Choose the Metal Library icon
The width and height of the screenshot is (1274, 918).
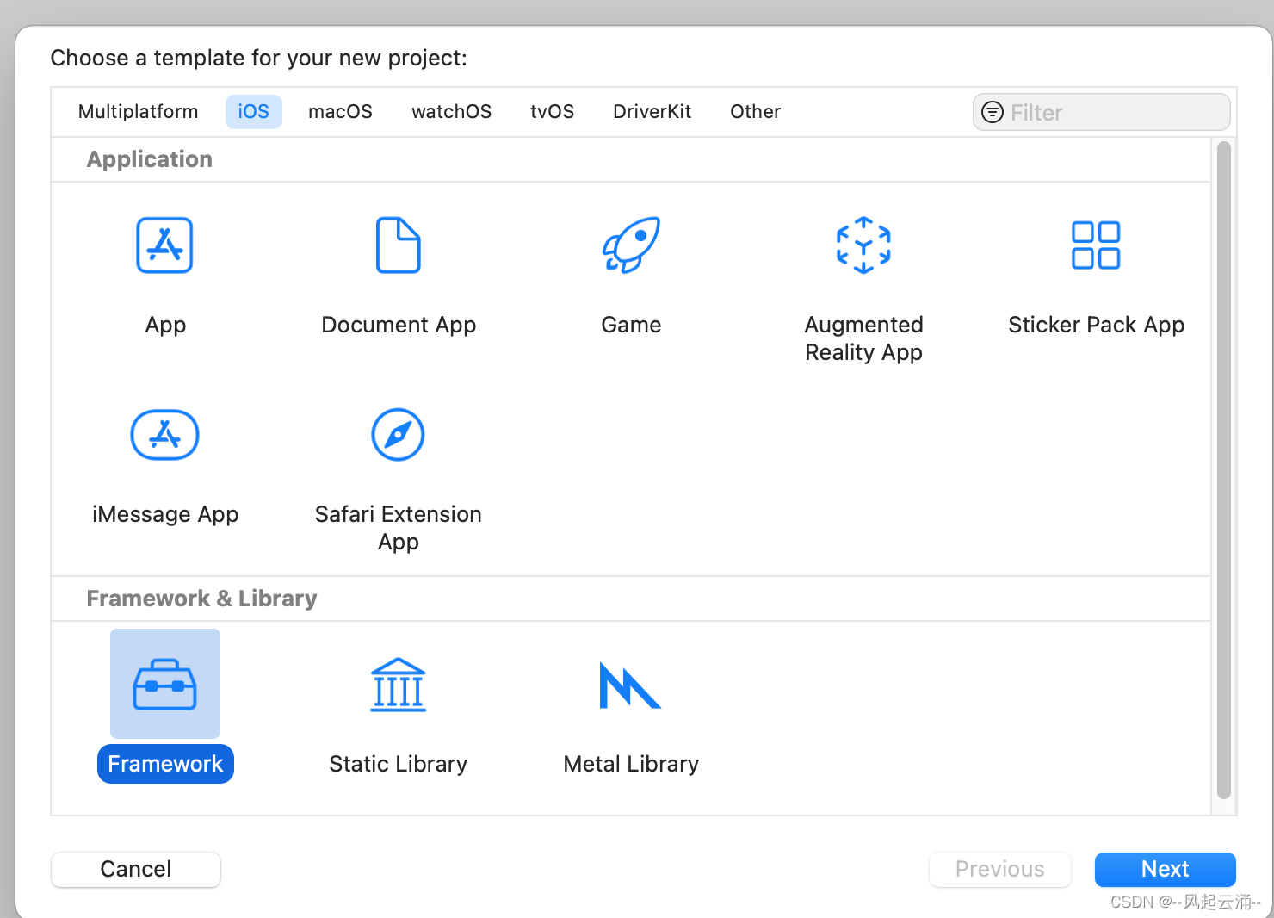630,685
